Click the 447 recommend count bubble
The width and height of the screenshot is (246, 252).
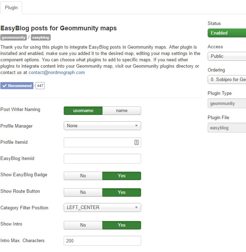tap(40, 86)
